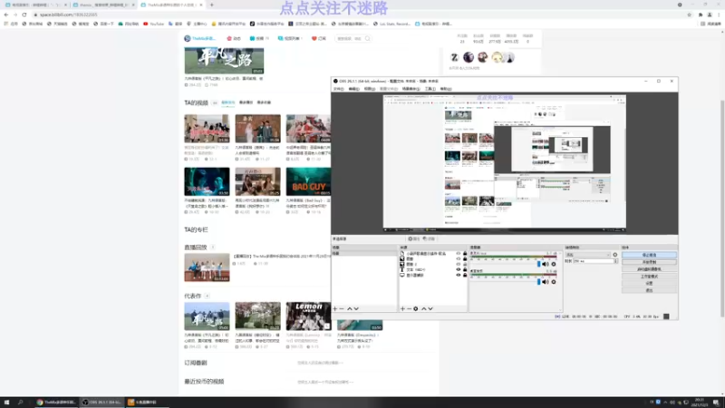Toggle visibility of first source in list

[459, 254]
